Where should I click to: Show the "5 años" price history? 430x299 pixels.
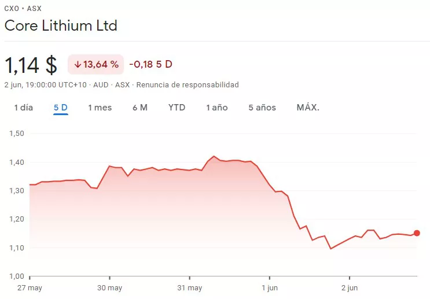262,108
